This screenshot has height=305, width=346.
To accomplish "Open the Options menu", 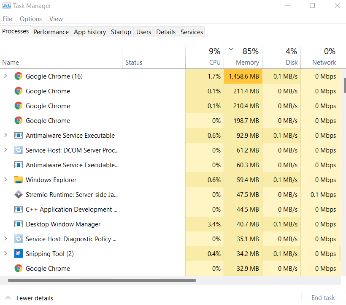I will point(31,19).
